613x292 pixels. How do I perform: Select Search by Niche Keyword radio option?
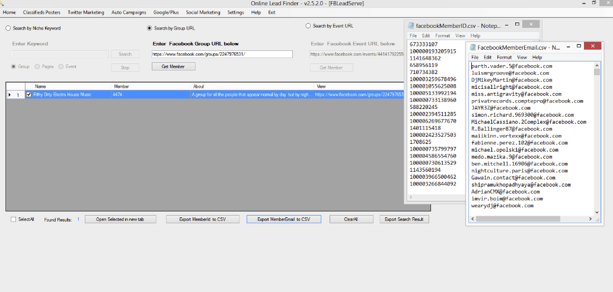pyautogui.click(x=8, y=28)
